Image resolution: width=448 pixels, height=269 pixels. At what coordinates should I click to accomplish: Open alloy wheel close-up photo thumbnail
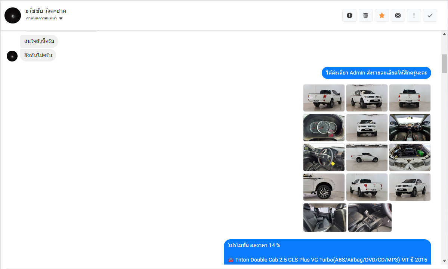point(324,187)
